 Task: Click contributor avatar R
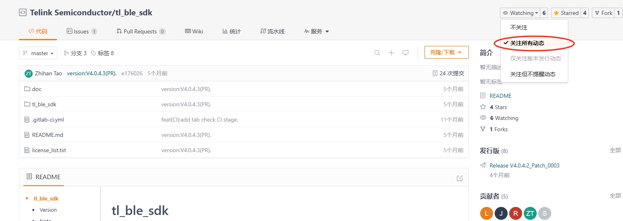point(516,213)
